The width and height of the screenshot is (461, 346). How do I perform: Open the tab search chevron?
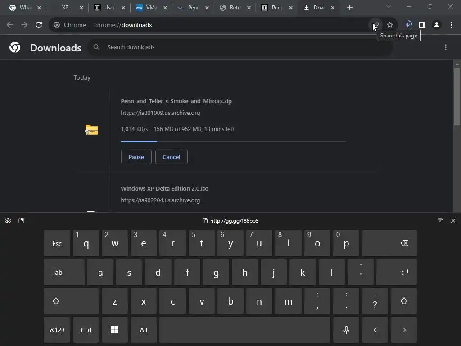pyautogui.click(x=389, y=6)
